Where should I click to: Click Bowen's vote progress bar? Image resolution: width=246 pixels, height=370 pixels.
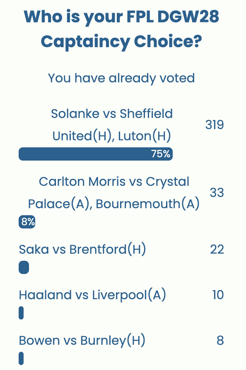pyautogui.click(x=21, y=358)
